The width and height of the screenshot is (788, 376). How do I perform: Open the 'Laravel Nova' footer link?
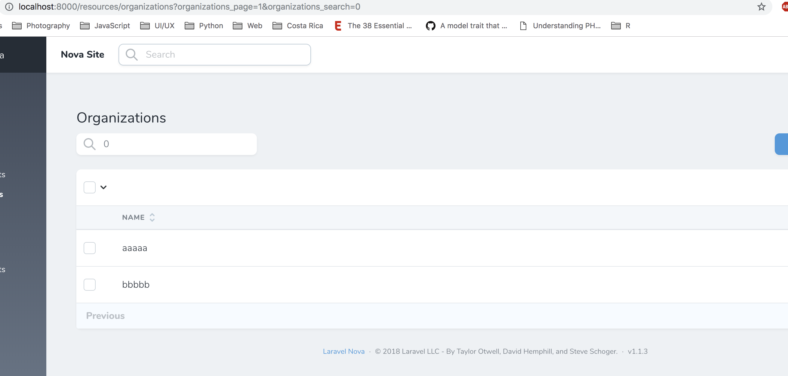point(343,351)
